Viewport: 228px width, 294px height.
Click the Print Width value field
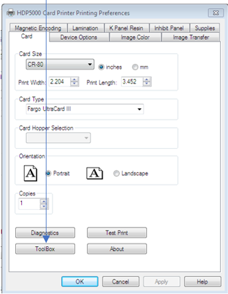coord(60,82)
